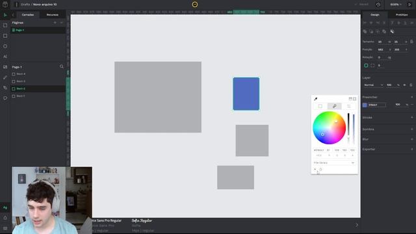The image size is (416, 234).
Task: Select the blue rectangle on canvas
Action: click(246, 94)
